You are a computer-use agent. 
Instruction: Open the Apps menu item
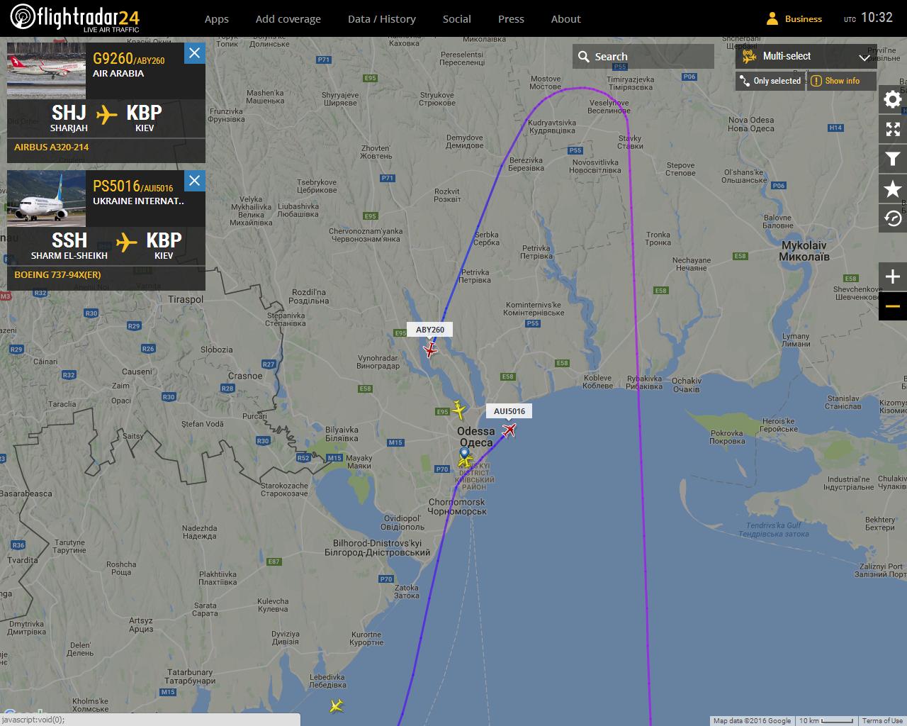pyautogui.click(x=217, y=19)
